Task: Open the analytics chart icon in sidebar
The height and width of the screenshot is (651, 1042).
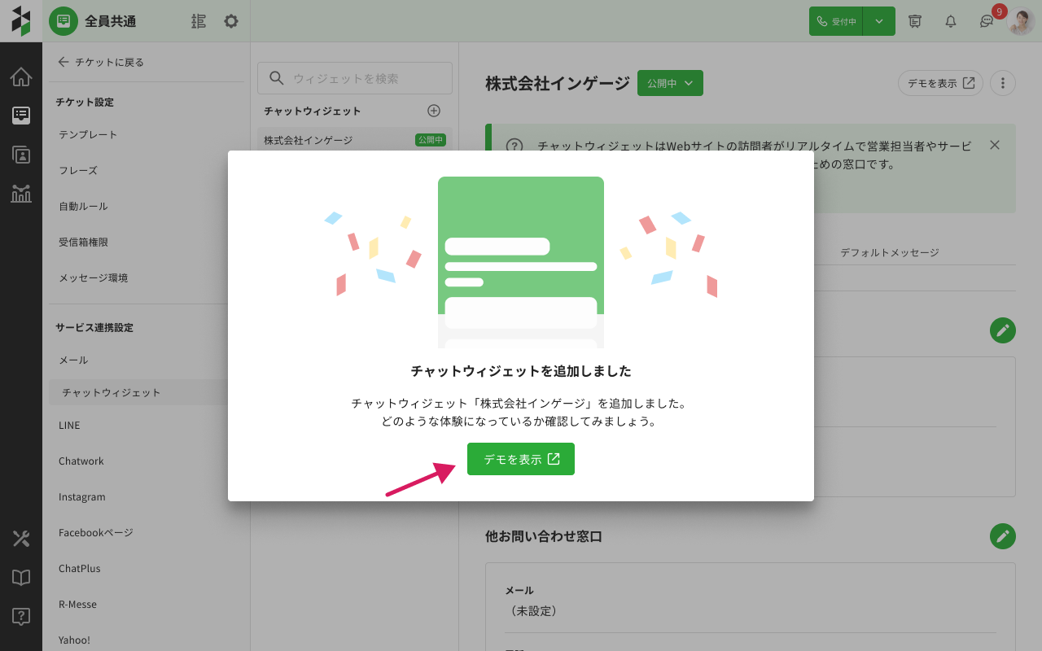Action: (x=21, y=194)
